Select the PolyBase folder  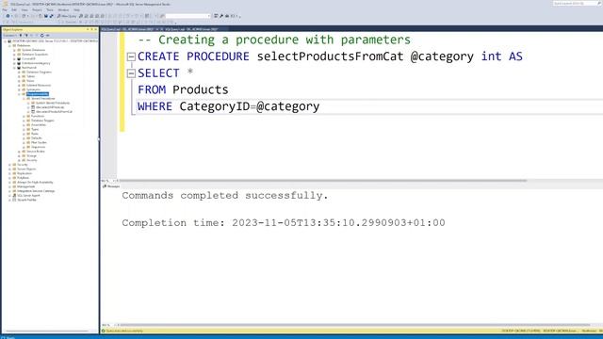[23, 178]
